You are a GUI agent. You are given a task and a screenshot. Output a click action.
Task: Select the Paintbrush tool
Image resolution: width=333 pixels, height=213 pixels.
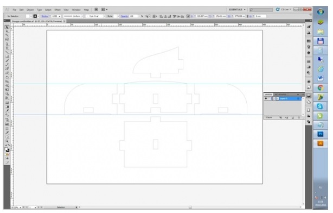[7, 61]
